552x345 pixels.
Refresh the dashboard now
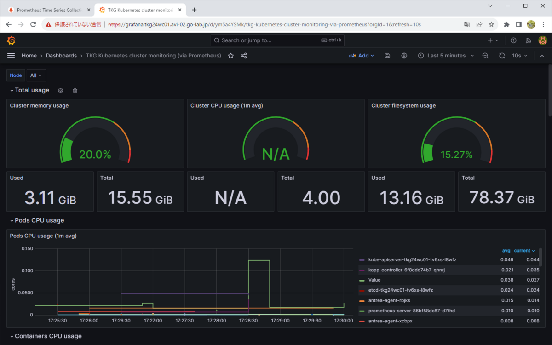click(502, 56)
